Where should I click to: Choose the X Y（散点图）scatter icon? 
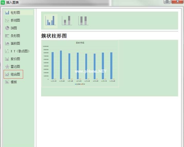[7, 51]
